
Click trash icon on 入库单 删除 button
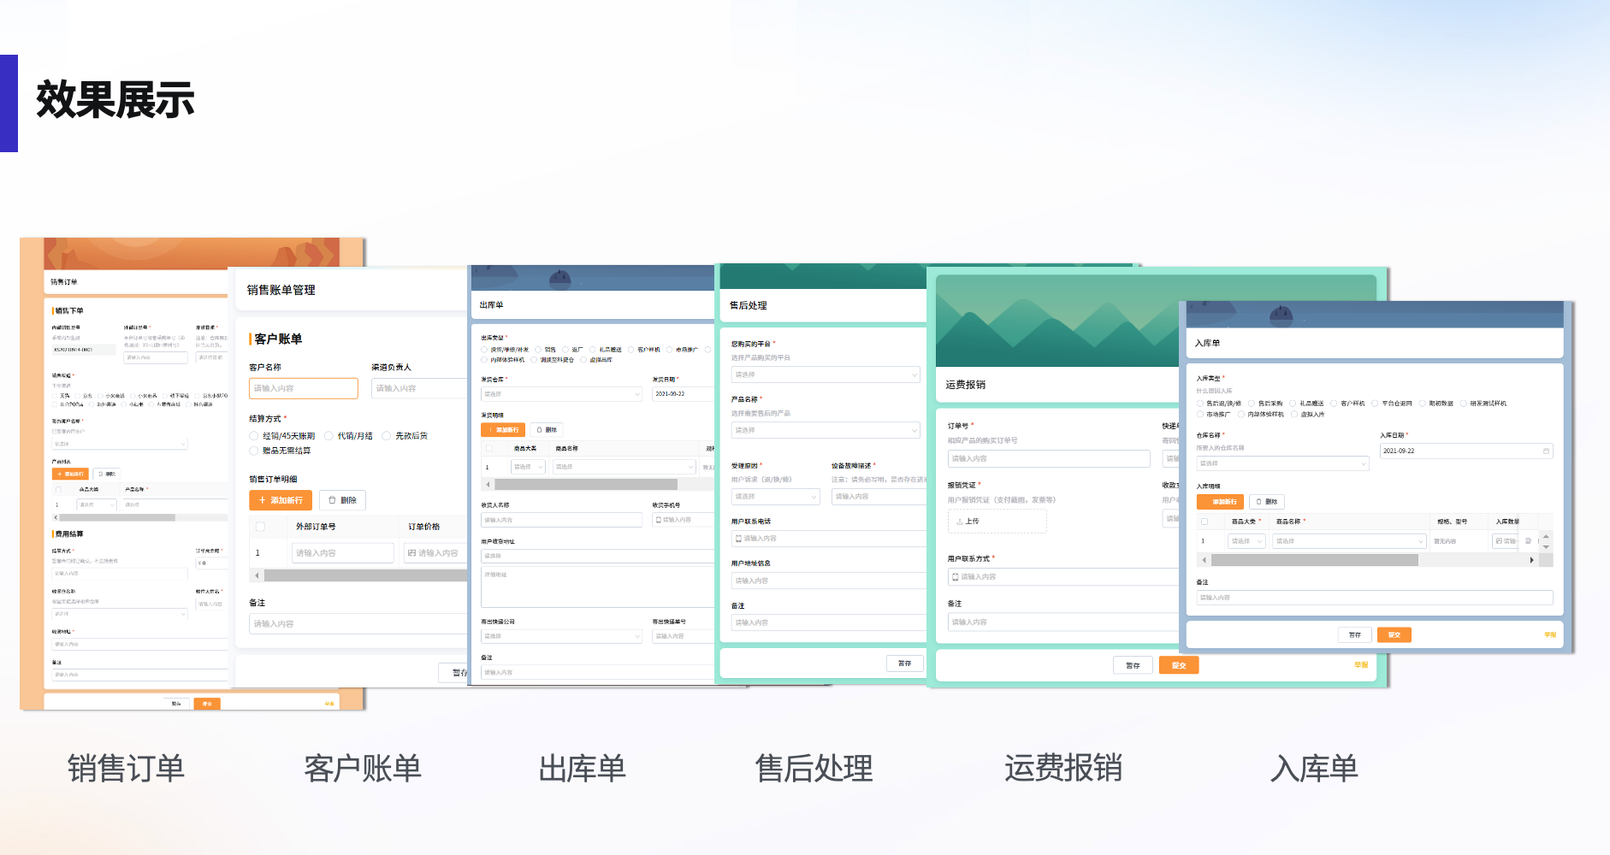point(1258,502)
